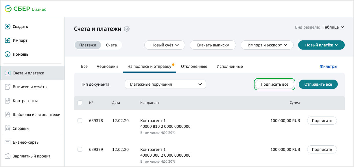The image size is (354, 167).
Task: Click the question mark help icon
Action: click(x=8, y=54)
